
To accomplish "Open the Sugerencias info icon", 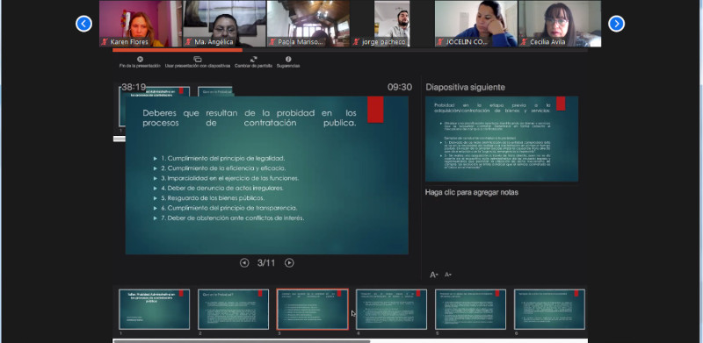I will point(288,59).
